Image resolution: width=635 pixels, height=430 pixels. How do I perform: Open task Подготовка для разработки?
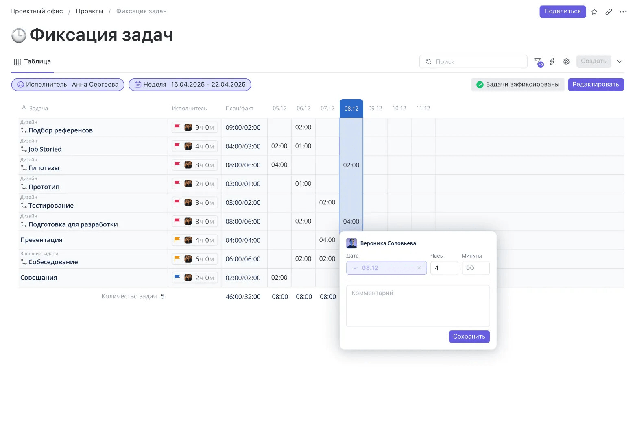[73, 224]
